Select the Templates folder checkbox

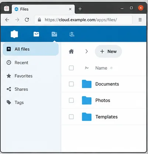coord(71,117)
